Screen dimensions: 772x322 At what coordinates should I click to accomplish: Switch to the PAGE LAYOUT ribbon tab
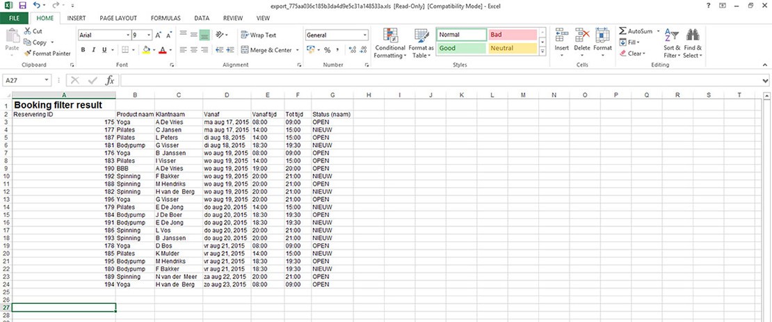[x=118, y=18]
